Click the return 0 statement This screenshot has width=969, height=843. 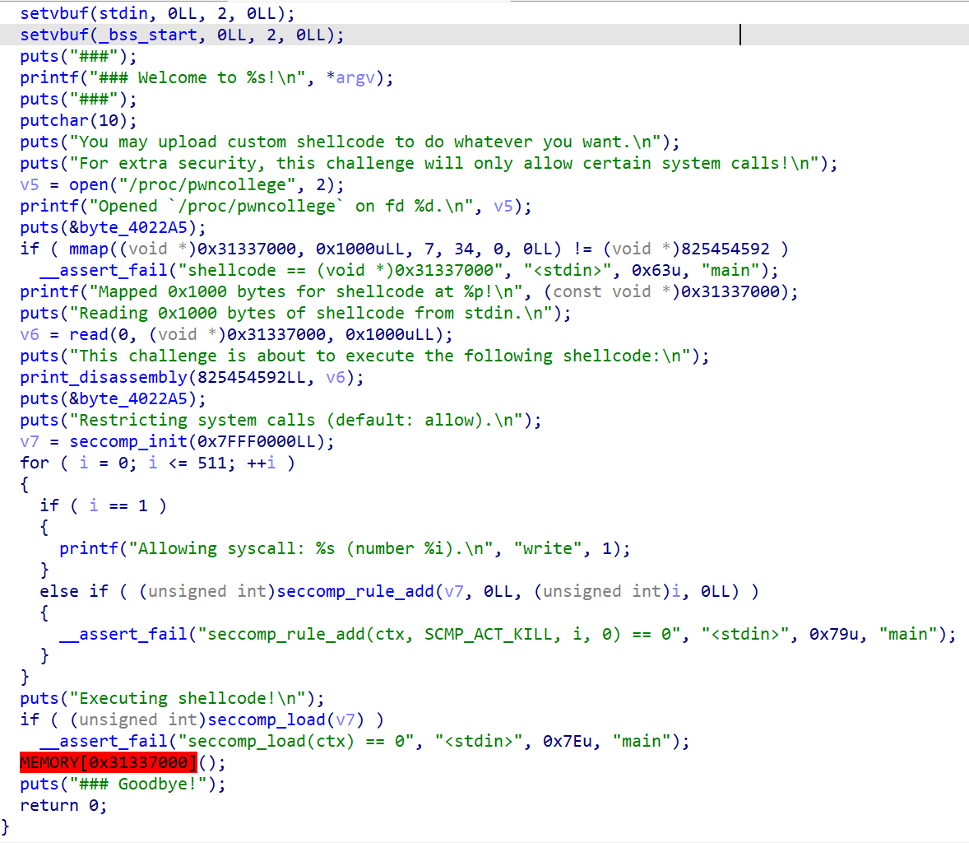tap(63, 805)
